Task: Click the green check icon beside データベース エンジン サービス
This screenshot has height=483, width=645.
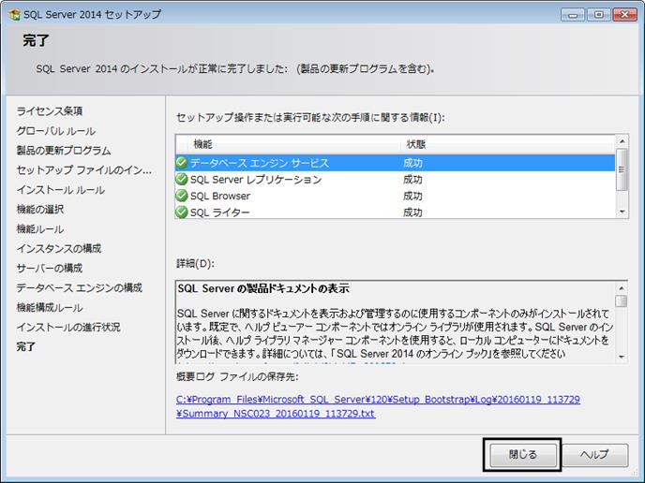Action: coord(182,163)
